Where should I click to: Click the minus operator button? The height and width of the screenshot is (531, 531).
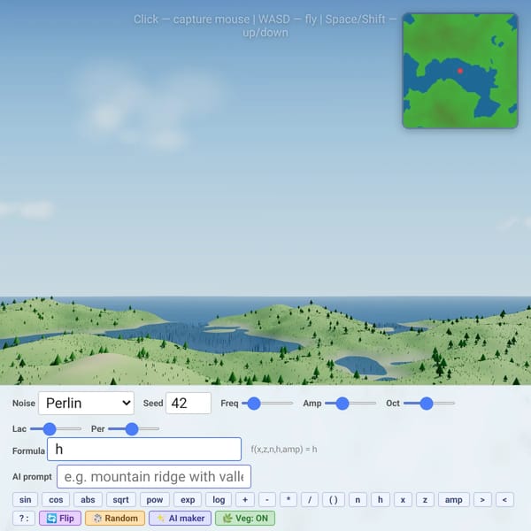[x=267, y=499]
